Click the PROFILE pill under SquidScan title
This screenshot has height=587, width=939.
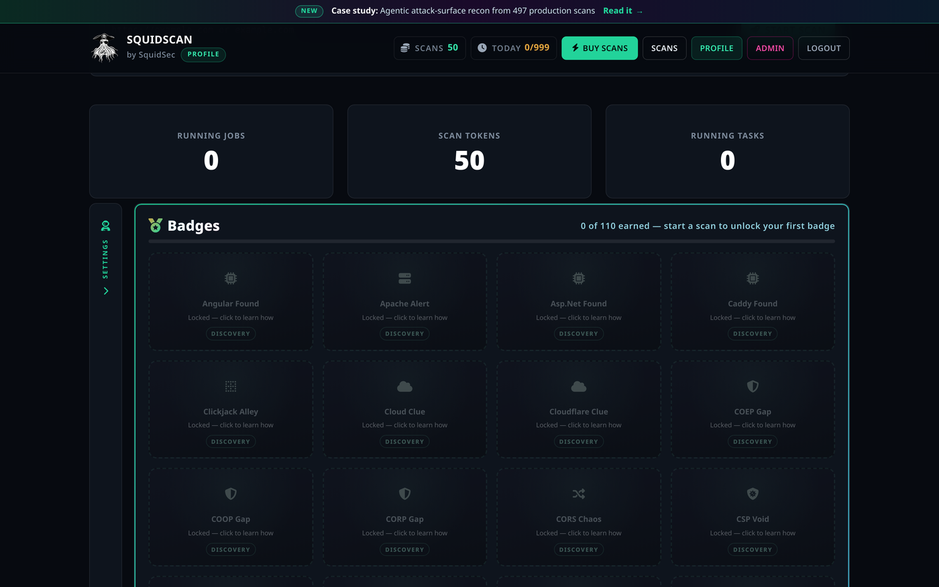[203, 54]
